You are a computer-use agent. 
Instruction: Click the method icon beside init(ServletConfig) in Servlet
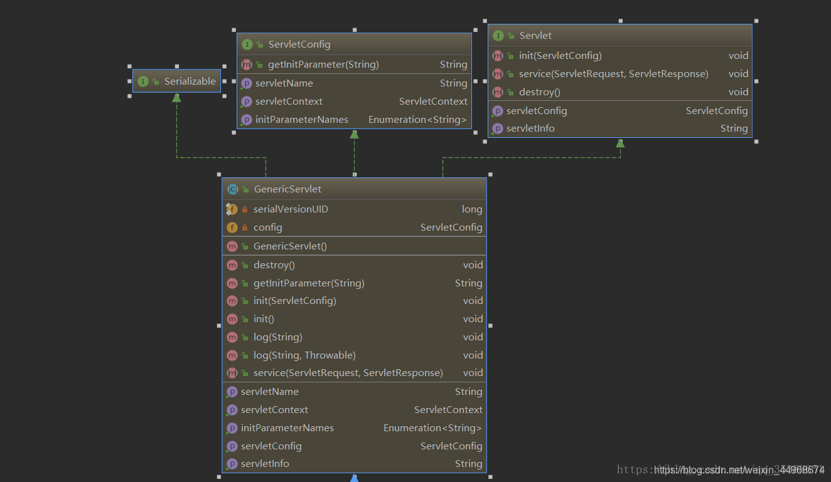coord(498,56)
